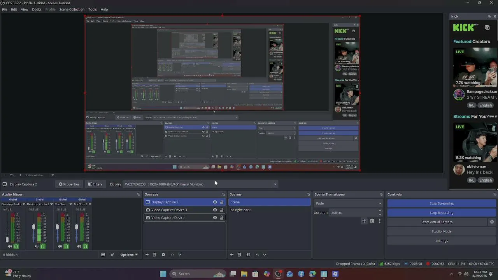498x280 pixels.
Task: Open the Fade transition dropdown
Action: tap(348, 203)
